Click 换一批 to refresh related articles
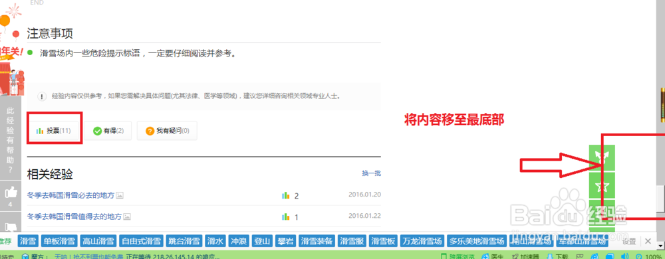 pos(371,173)
